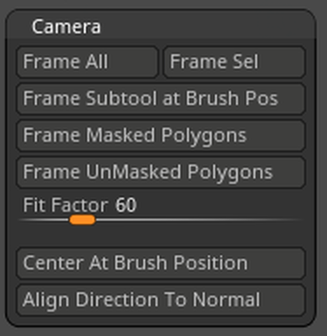Center the camera at brush position
This screenshot has height=336, width=327.
(x=161, y=263)
